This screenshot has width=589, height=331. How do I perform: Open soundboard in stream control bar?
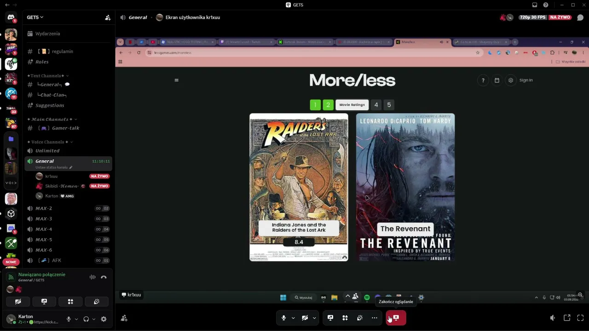360,318
